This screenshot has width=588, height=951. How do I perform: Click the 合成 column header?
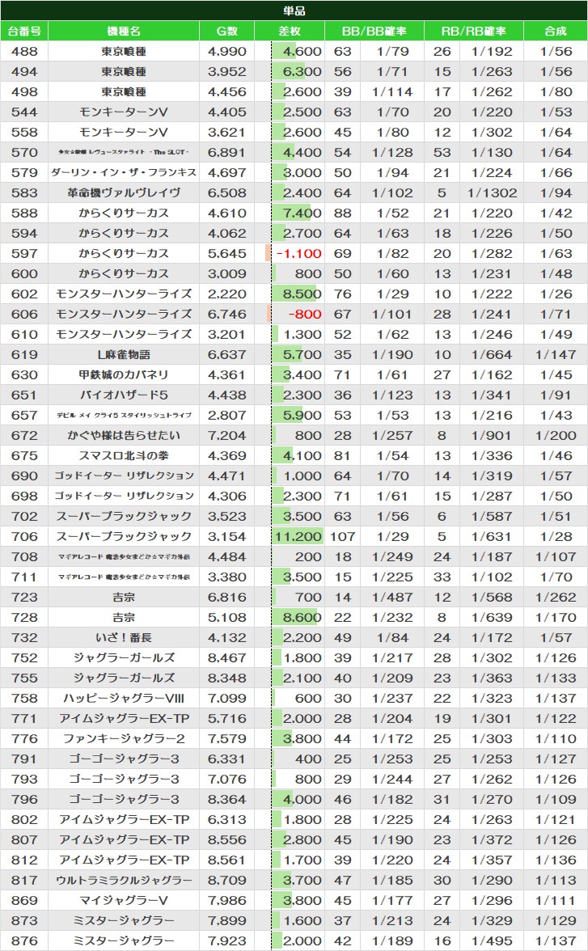[556, 31]
